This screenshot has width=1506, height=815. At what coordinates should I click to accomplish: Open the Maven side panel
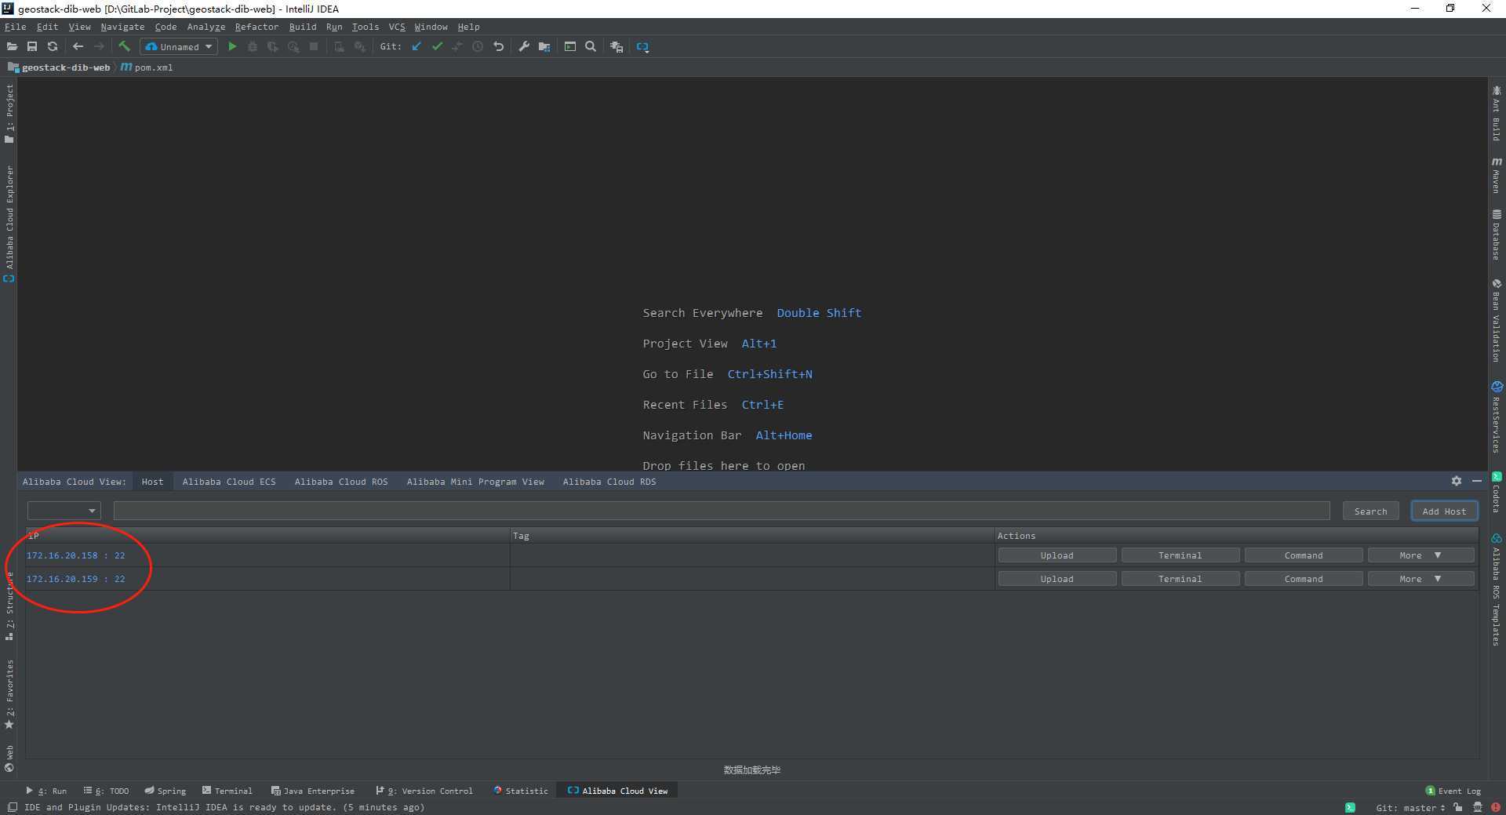[1497, 175]
